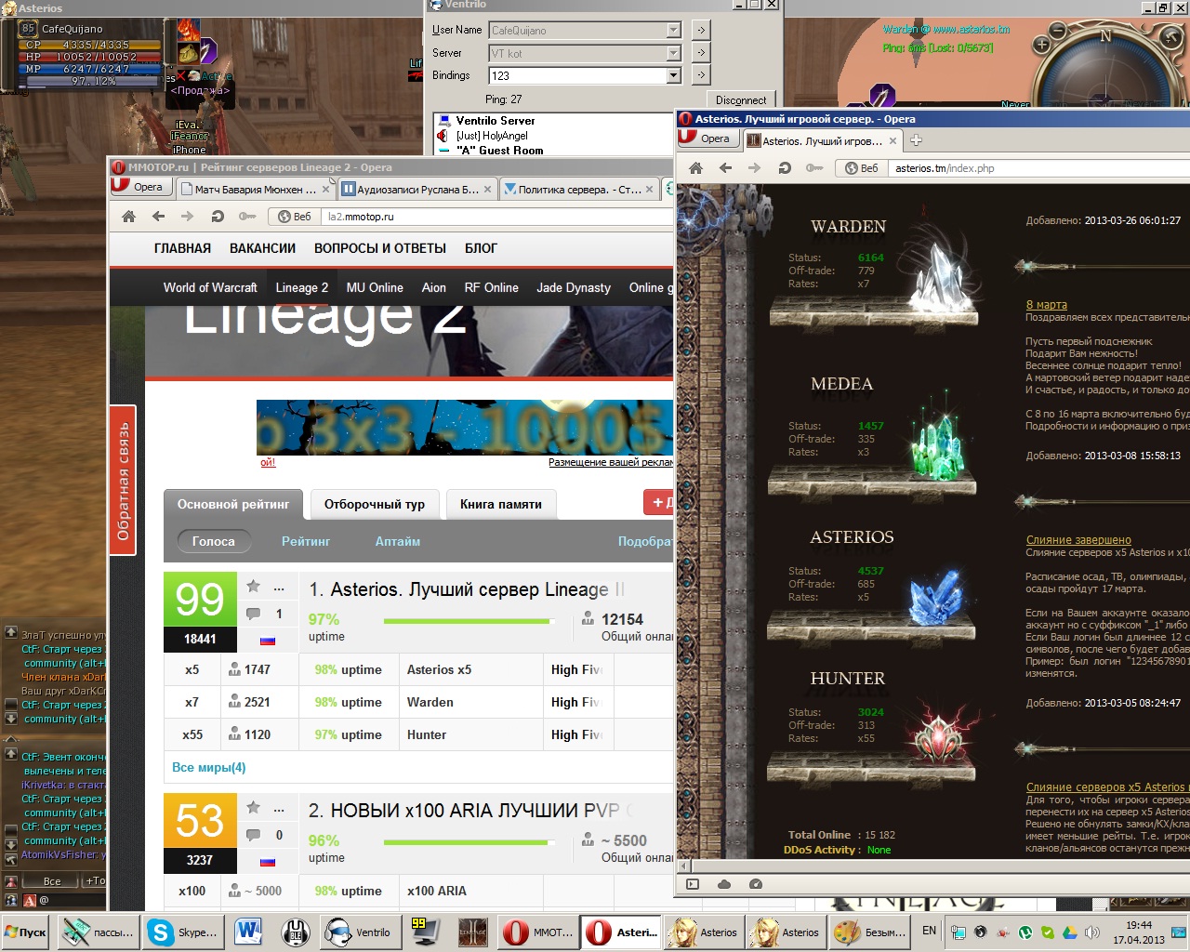Click Ventrilo taskbar button

(359, 932)
